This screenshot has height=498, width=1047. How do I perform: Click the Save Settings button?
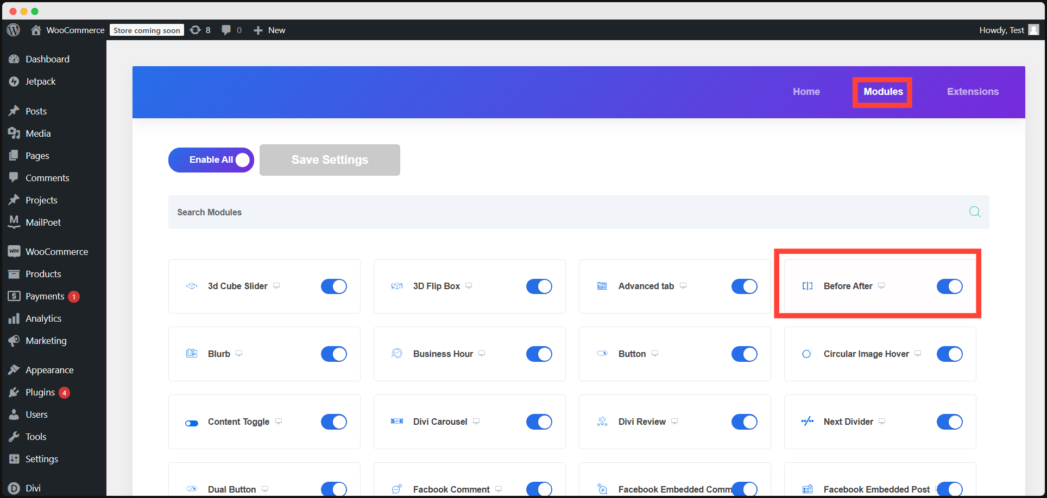point(330,160)
